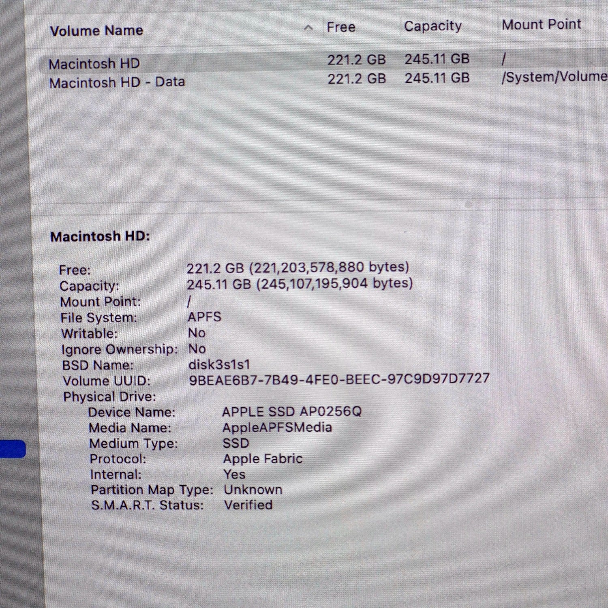Click the blue indicator at the left edge
Image resolution: width=608 pixels, height=608 pixels.
tap(13, 447)
